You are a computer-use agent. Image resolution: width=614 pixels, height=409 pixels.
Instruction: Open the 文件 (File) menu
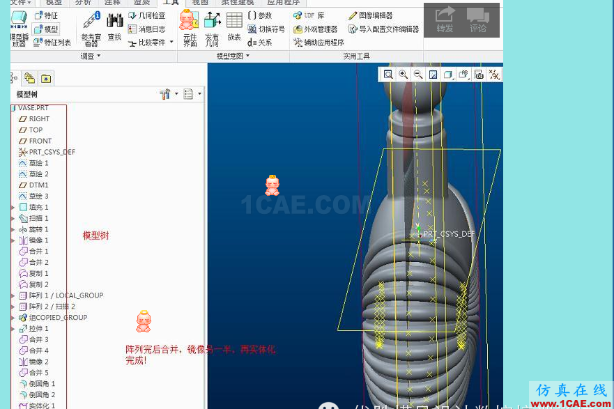[x=21, y=2]
